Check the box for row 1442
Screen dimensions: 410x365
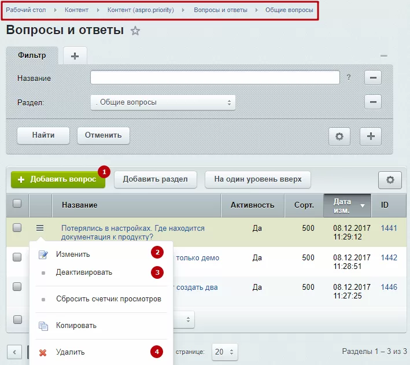(x=17, y=257)
